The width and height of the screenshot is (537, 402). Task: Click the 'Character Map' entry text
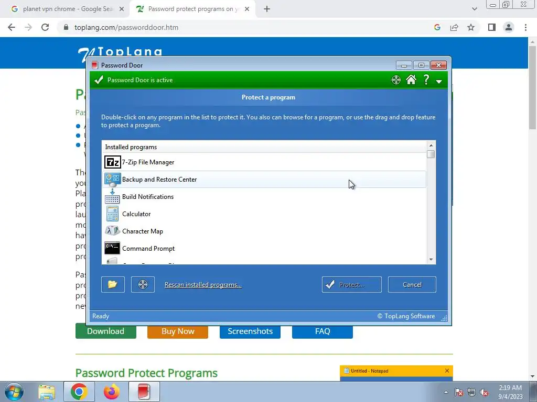[x=143, y=231]
